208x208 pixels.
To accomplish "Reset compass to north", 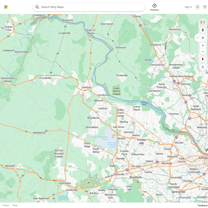I will [x=203, y=59].
